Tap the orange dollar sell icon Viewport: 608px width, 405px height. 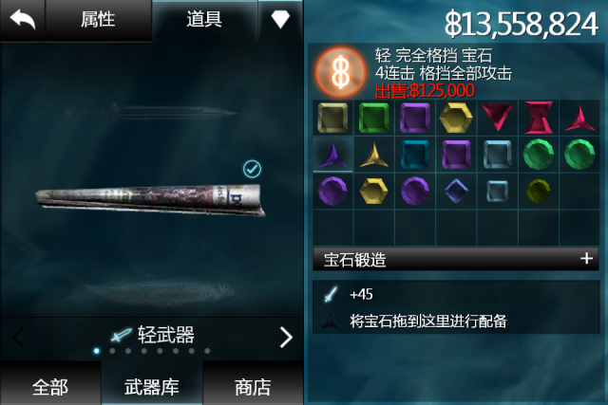[x=340, y=72]
